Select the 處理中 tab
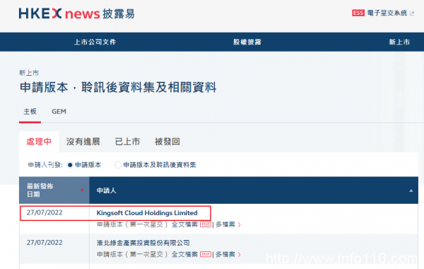 pos(39,142)
